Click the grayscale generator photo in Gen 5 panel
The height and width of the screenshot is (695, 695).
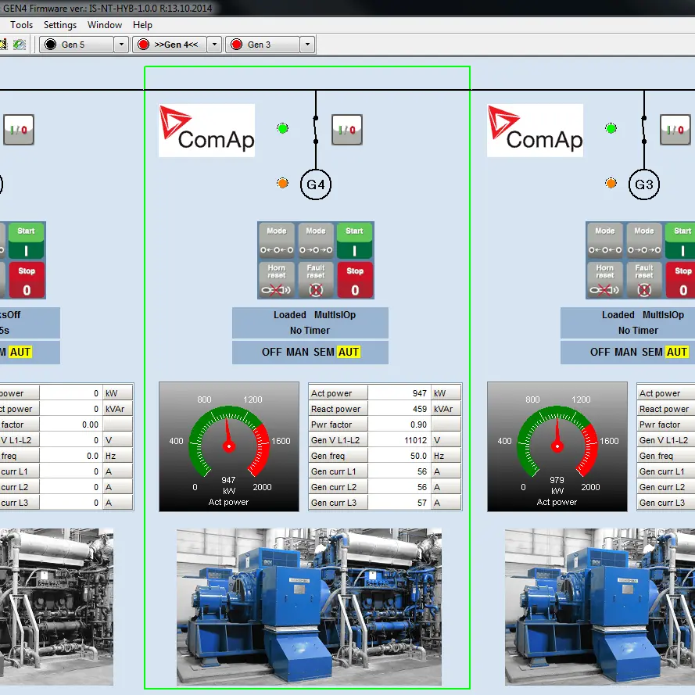[57, 607]
